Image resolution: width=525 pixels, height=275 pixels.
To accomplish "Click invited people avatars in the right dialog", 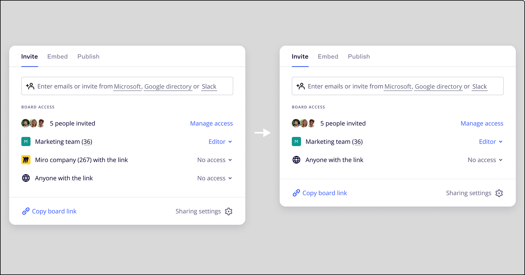I will point(303,123).
